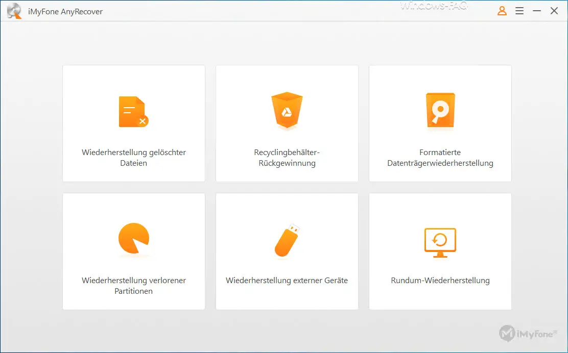
Task: Close the AnyRecover window
Action: tap(554, 11)
